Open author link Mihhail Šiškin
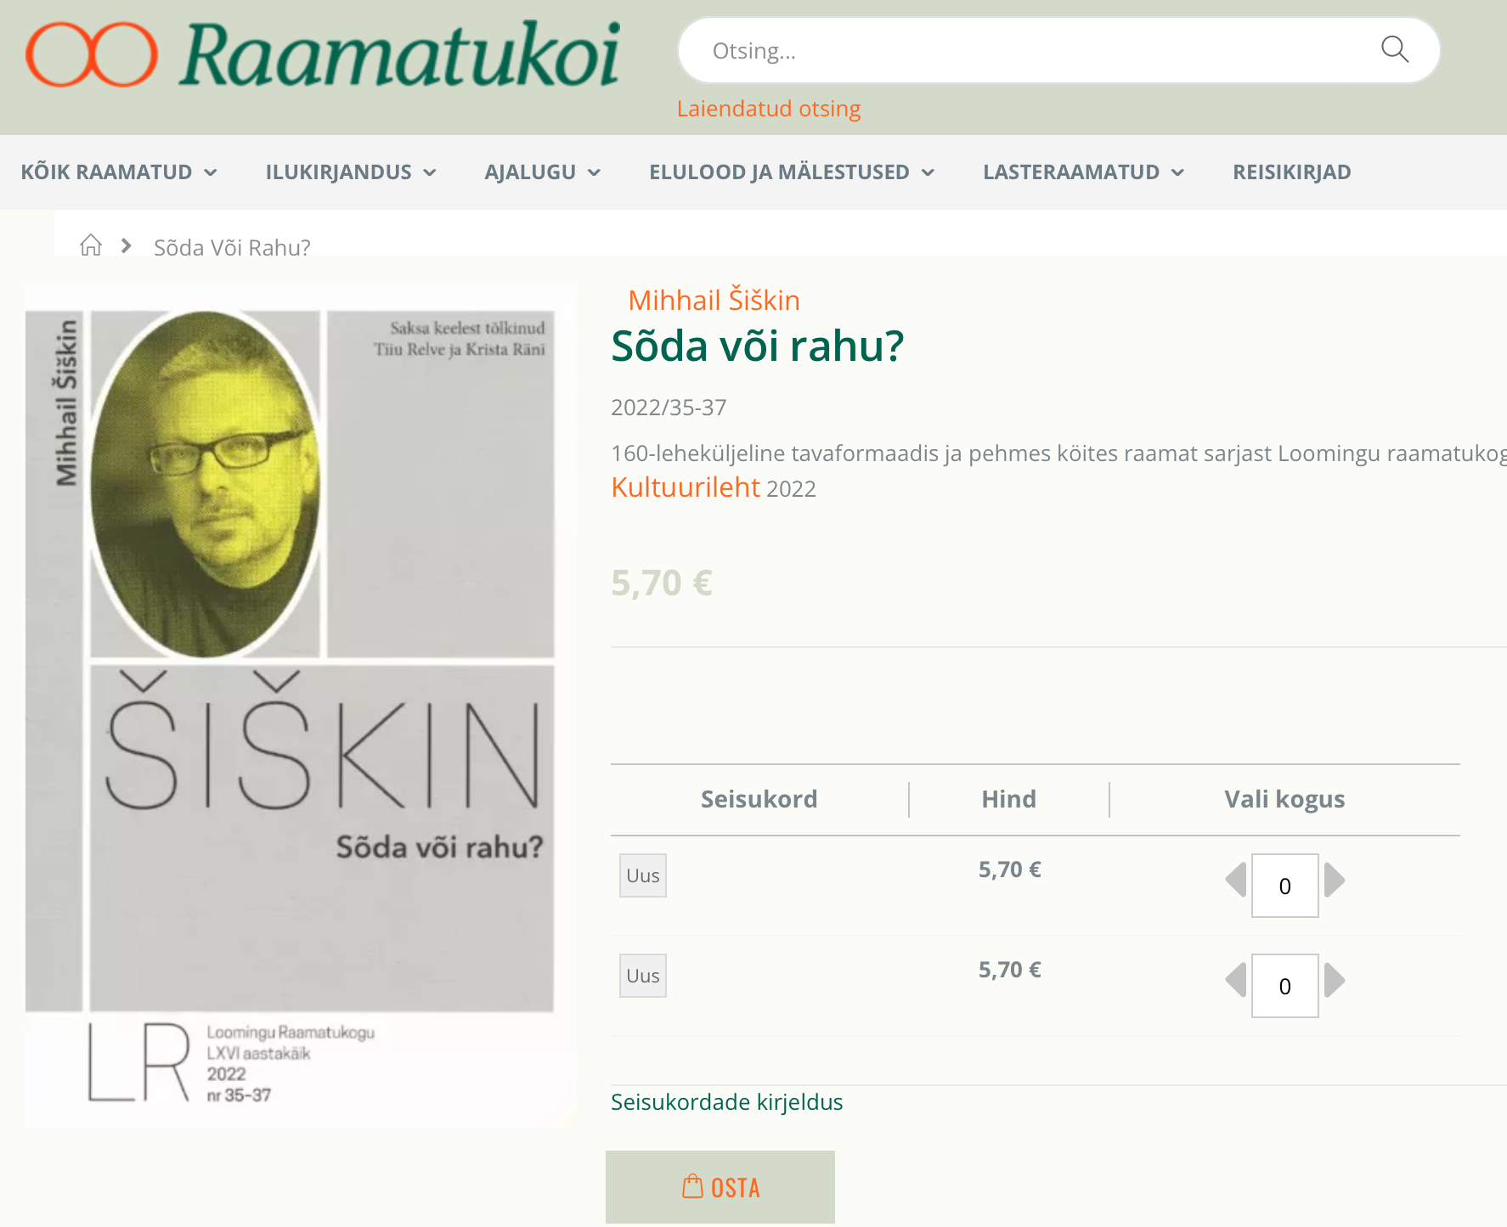The height and width of the screenshot is (1227, 1507). 714,300
